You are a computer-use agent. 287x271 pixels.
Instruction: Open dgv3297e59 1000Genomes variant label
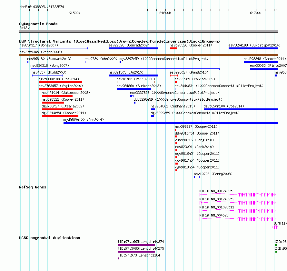click(x=164, y=59)
